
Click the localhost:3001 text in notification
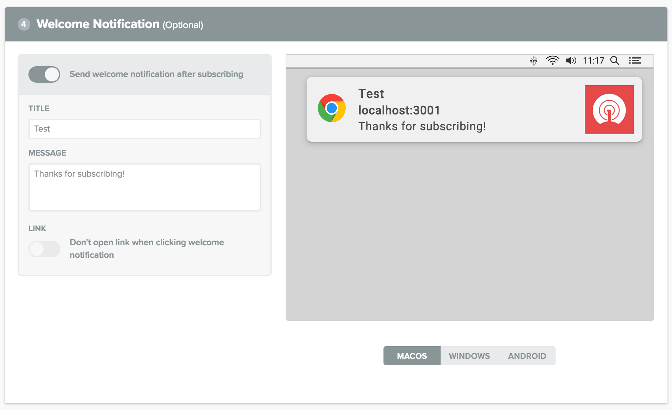point(399,110)
